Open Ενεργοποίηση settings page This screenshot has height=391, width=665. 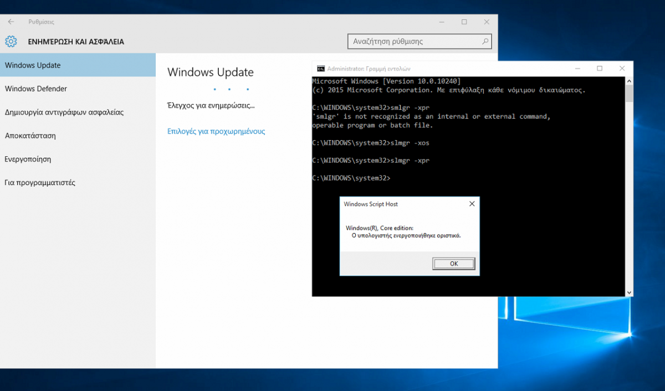click(78, 159)
